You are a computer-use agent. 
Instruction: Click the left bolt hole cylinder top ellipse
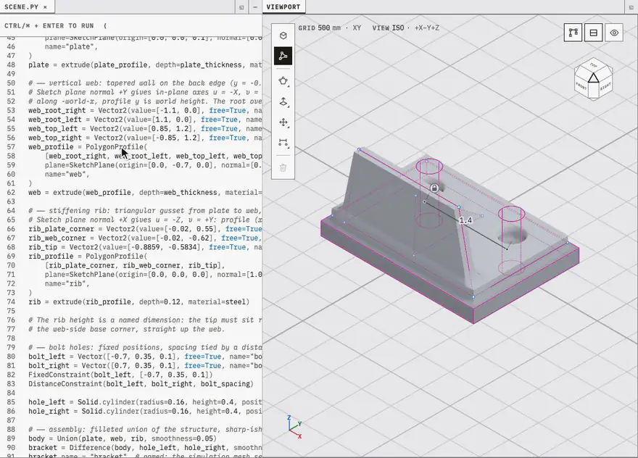pos(429,167)
